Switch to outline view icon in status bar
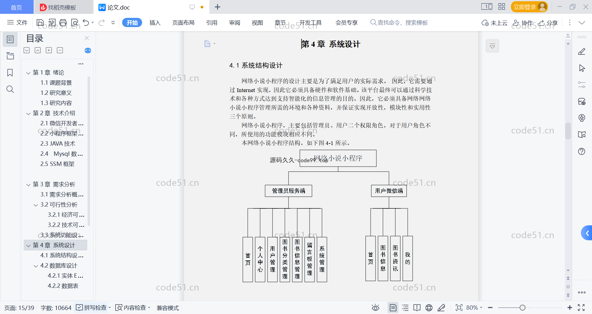This screenshot has width=592, height=314. click(405, 308)
